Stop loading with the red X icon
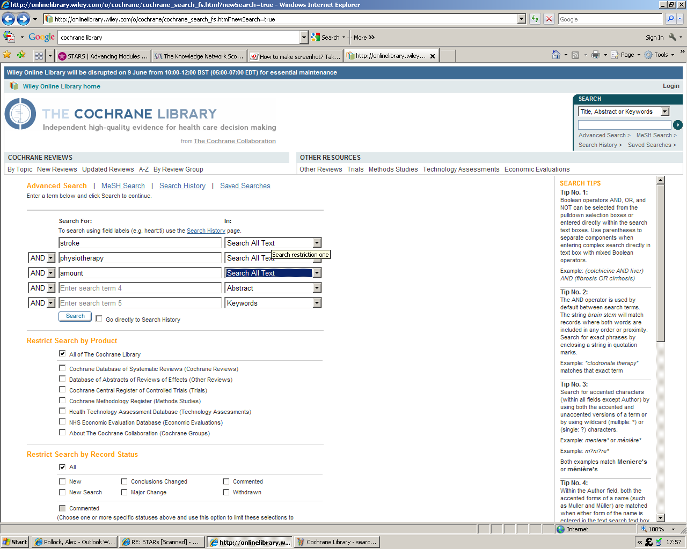Image resolution: width=687 pixels, height=549 pixels. 549,19
